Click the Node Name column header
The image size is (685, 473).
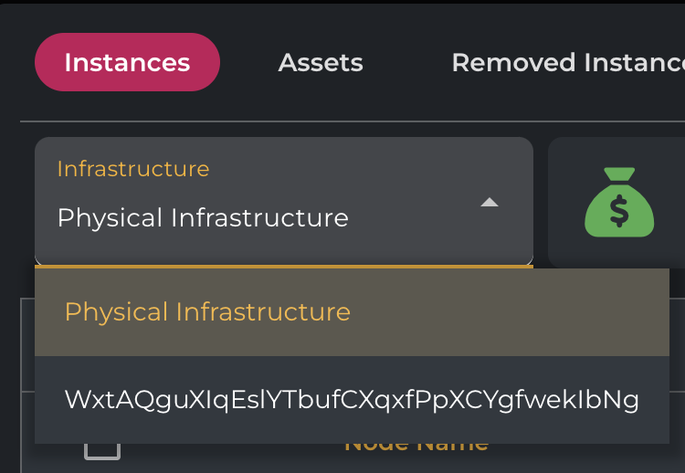[x=416, y=447]
